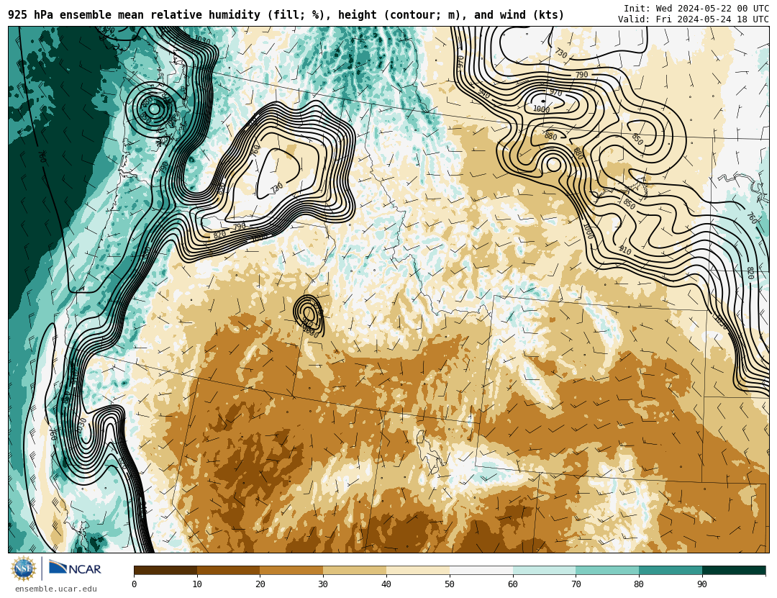Click the colorbar tick label 20
This screenshot has height=598, width=777.
click(260, 584)
